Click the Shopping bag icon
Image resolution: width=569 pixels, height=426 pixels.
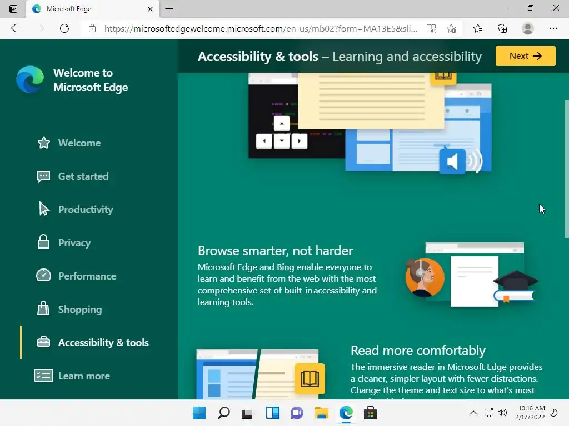click(43, 308)
